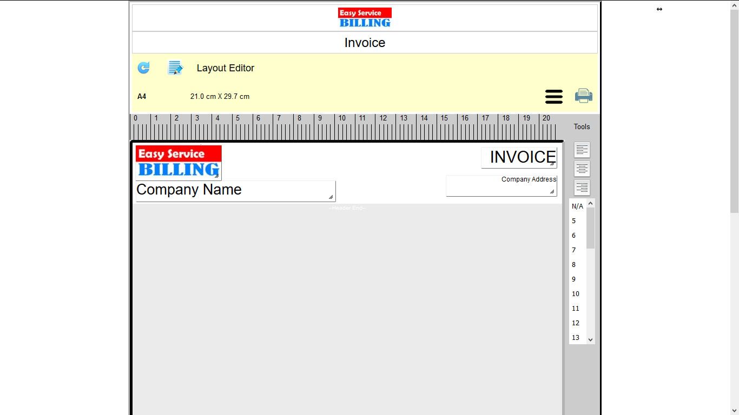Viewport: 739px width, 415px height.
Task: Click the Tools panel label
Action: (x=582, y=127)
